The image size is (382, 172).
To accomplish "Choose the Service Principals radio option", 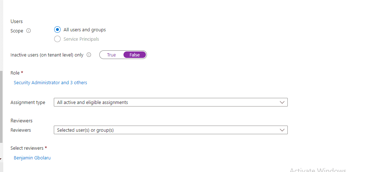I will pyautogui.click(x=57, y=39).
